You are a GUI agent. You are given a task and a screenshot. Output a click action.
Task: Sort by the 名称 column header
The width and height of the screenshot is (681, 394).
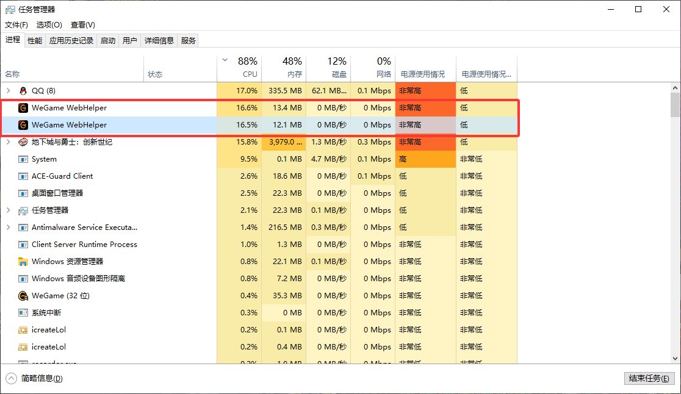coord(72,68)
